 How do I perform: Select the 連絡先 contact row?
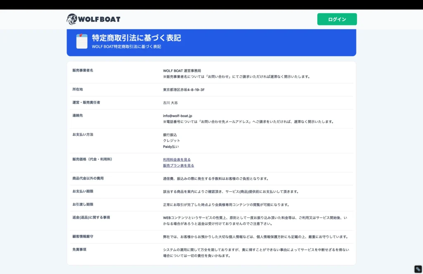click(x=77, y=116)
